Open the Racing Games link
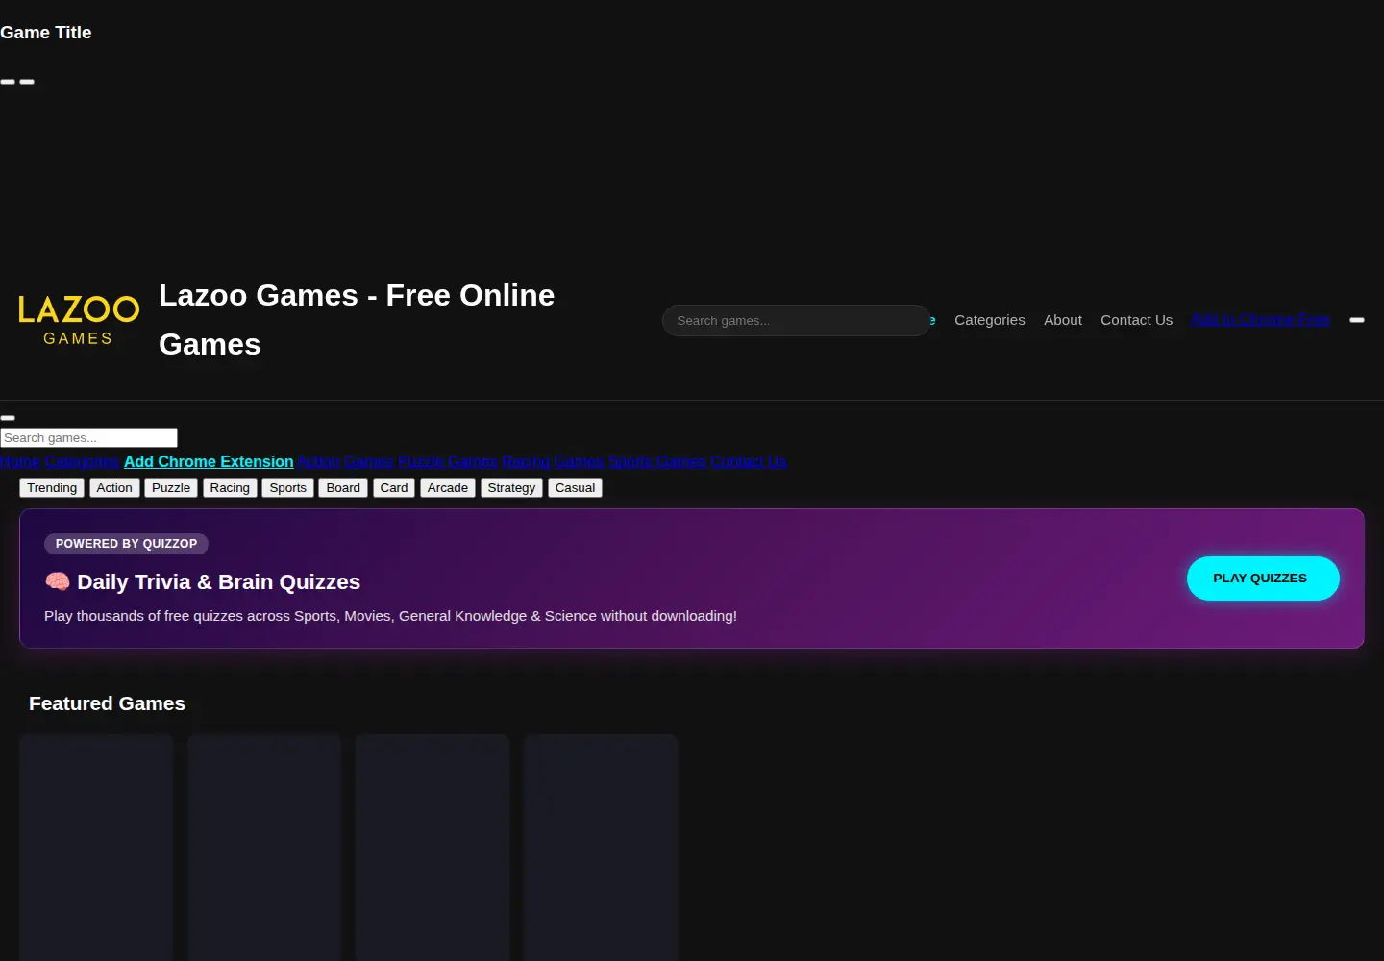1384x961 pixels. (553, 462)
